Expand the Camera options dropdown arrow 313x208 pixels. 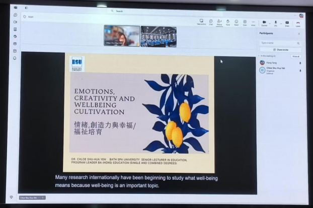pos(270,24)
